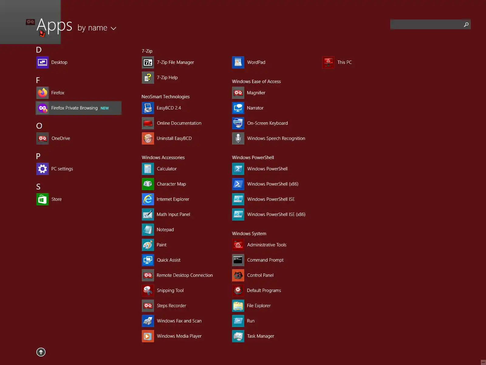This screenshot has height=365, width=486.
Task: Click the 'Windows Ease of Access' header
Action: click(256, 82)
